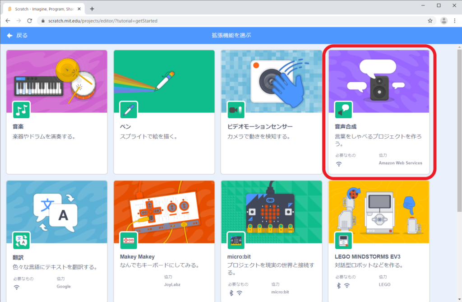Click the JoyLabz collaborator text
The width and height of the screenshot is (462, 302).
[172, 284]
